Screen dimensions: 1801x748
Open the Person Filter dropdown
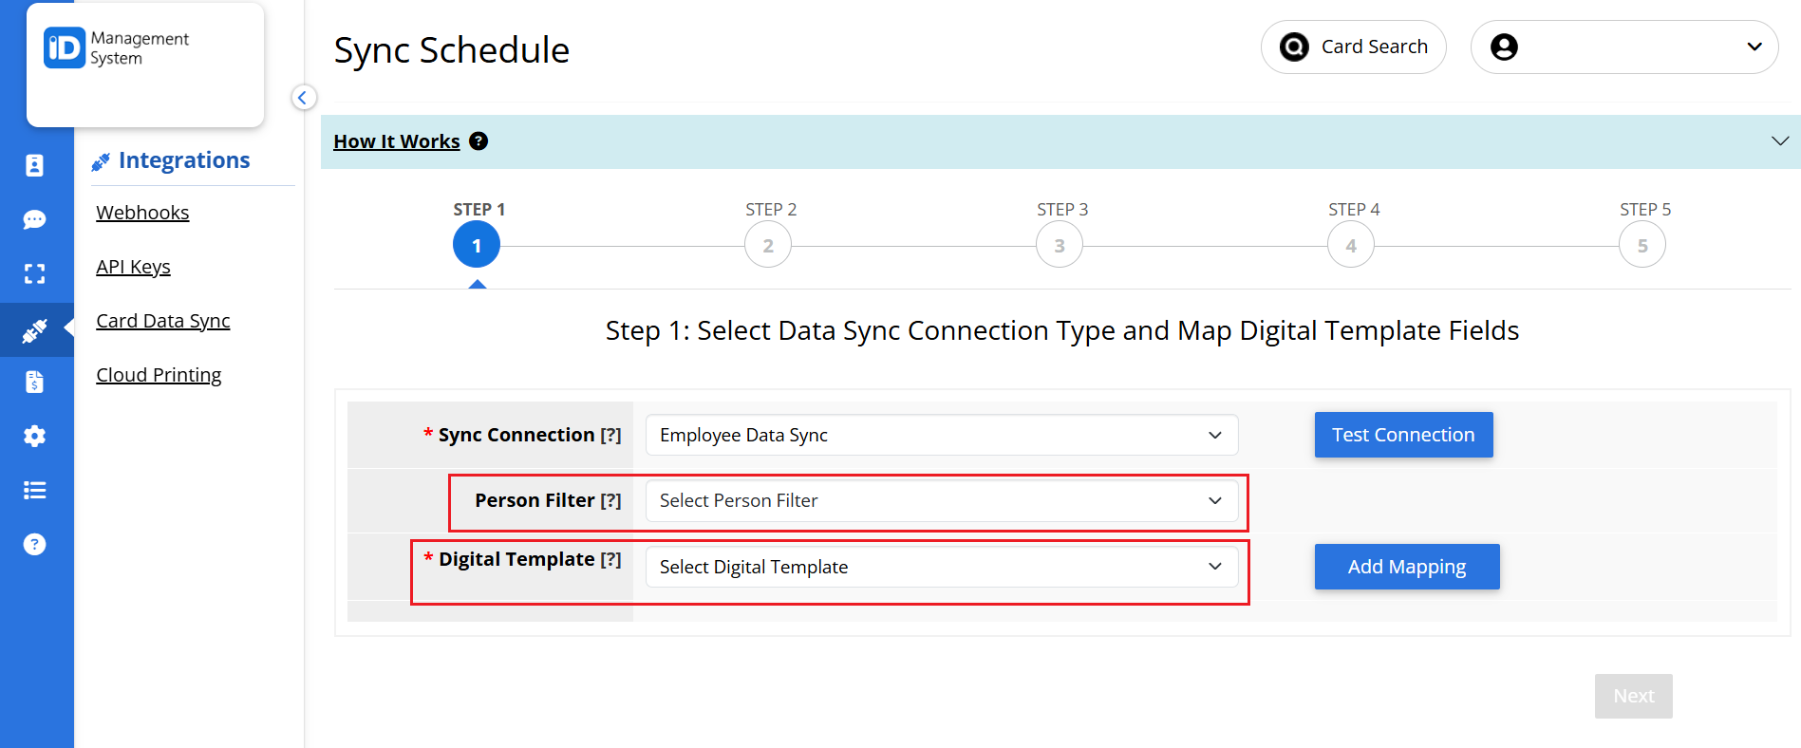(941, 500)
